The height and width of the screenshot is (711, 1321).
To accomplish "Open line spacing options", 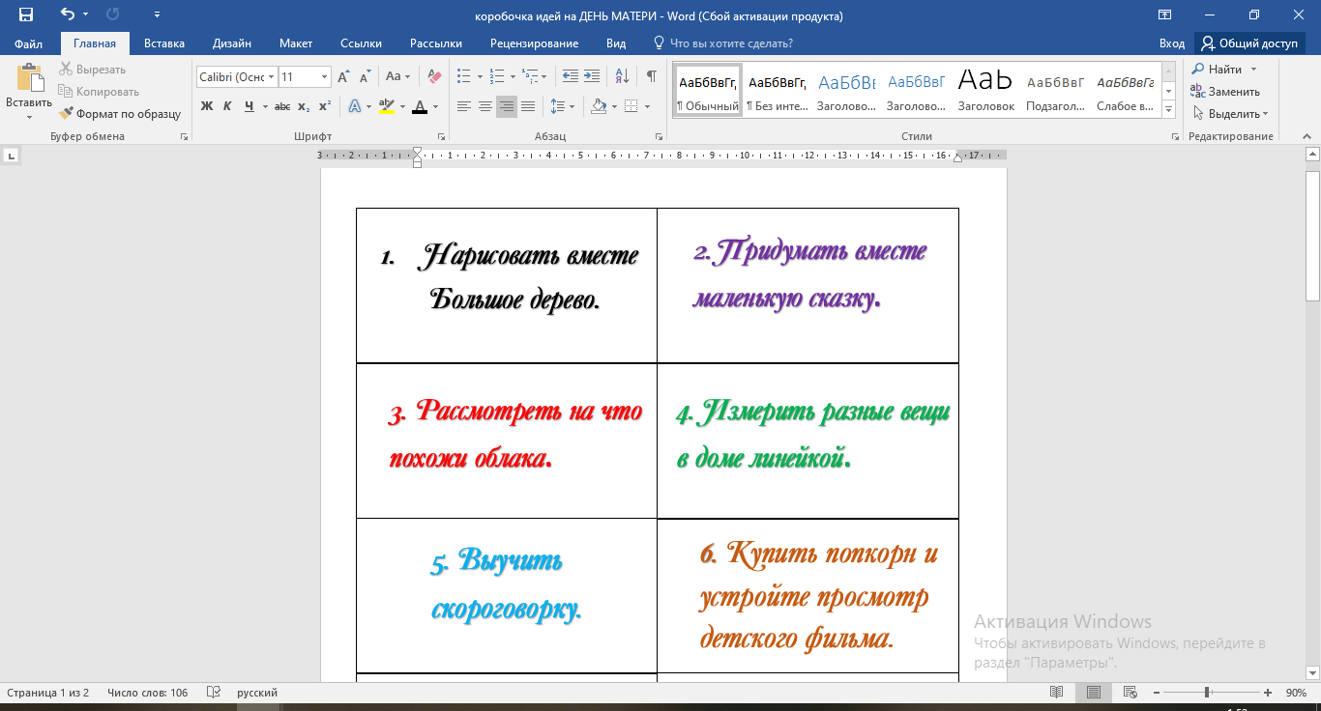I will [x=562, y=106].
